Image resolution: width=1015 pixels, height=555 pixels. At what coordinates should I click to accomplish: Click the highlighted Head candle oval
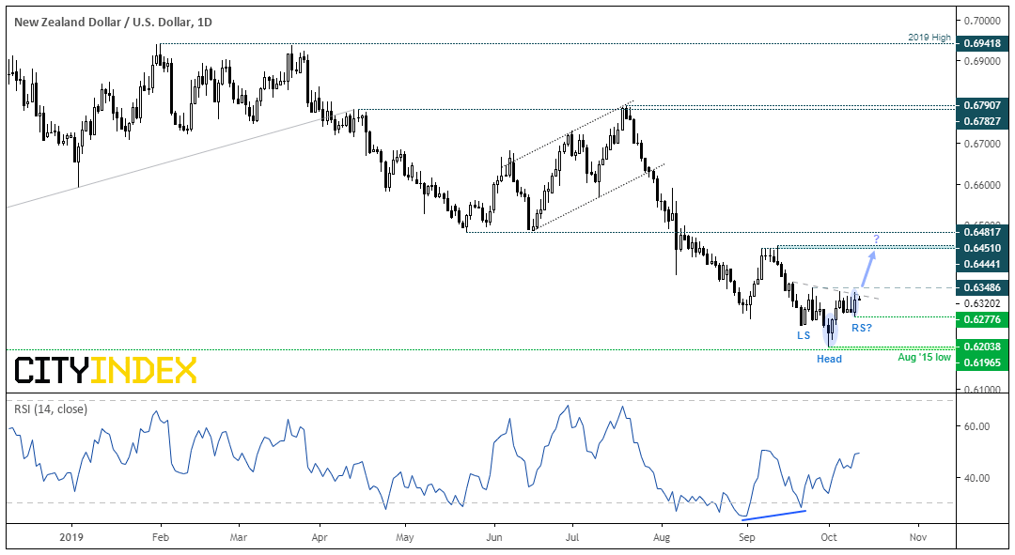tap(831, 329)
